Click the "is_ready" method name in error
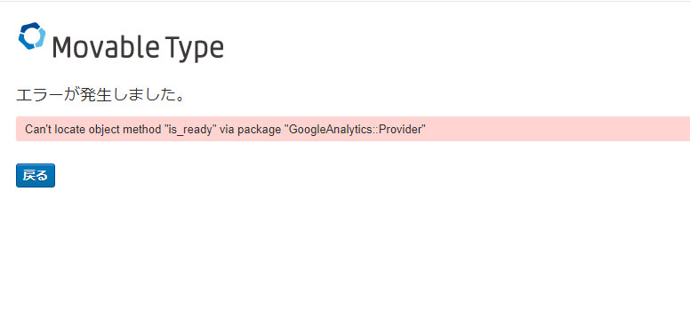Viewport: 690px width, 327px height. (190, 130)
